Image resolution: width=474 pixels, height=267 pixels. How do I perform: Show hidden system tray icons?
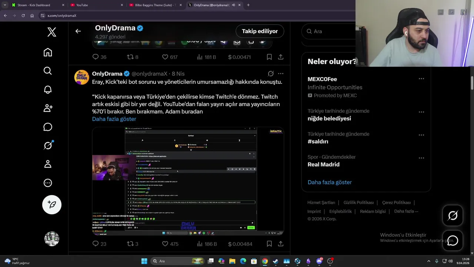pos(429,261)
